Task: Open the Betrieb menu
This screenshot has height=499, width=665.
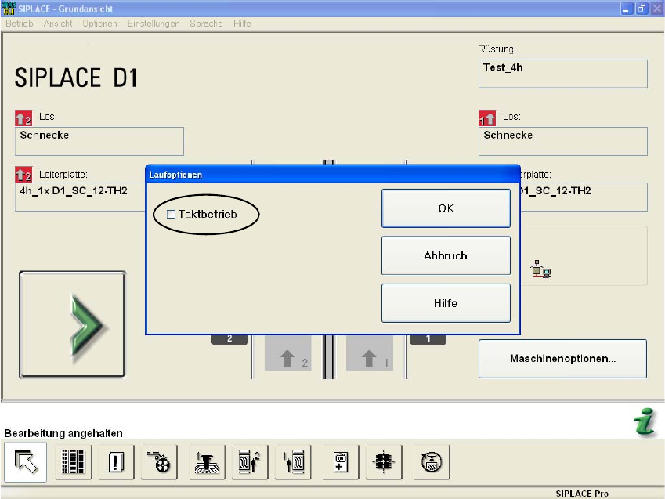Action: pos(19,24)
